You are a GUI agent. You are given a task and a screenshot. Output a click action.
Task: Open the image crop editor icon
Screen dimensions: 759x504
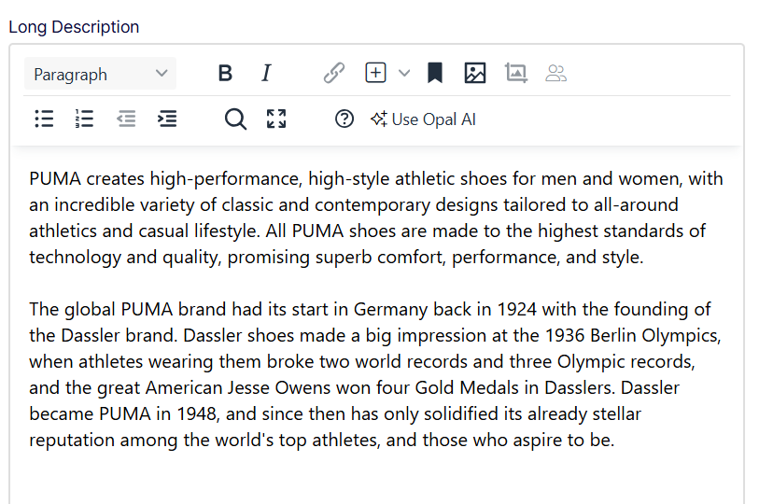coord(515,74)
